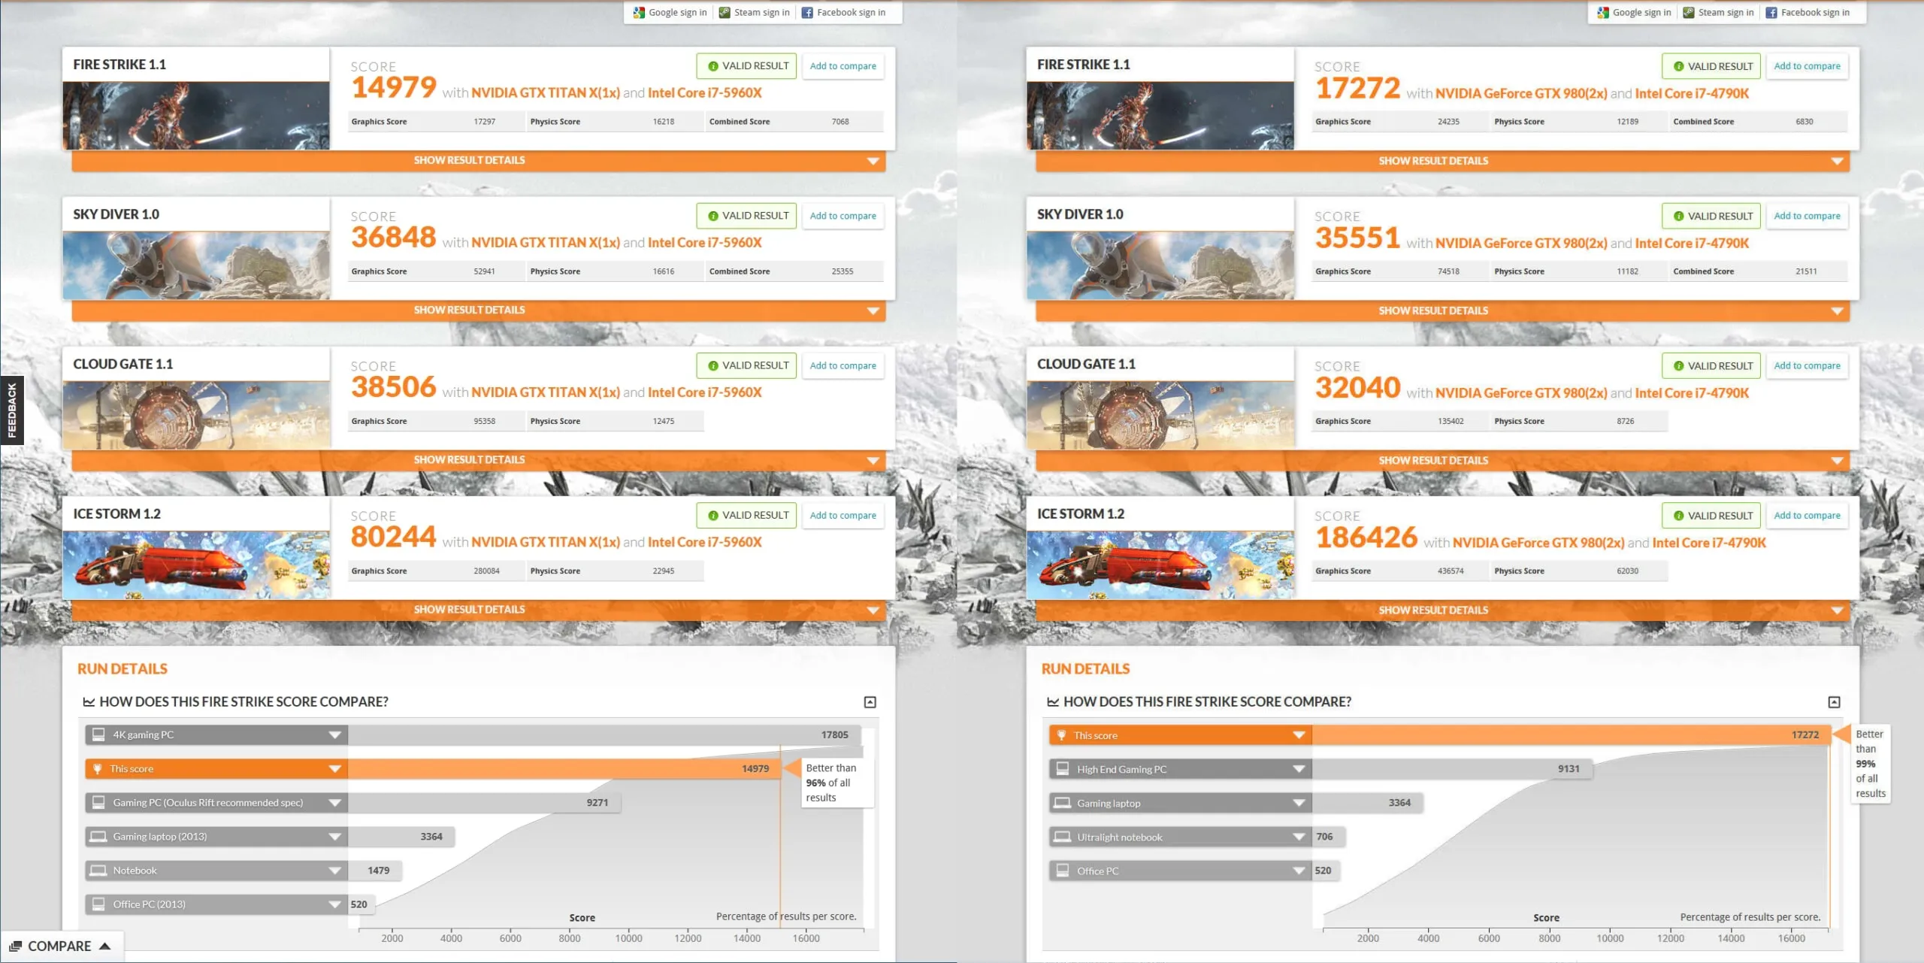Click Fire Strike's green valid icon, TITAN X page
This screenshot has height=963, width=1924.
tap(712, 66)
